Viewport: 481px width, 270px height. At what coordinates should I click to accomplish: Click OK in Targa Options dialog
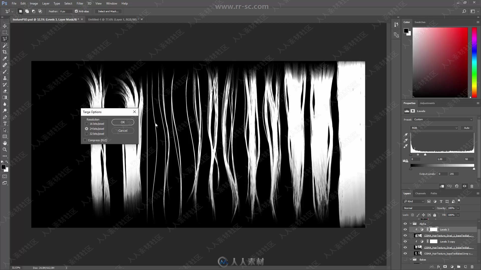(x=123, y=122)
